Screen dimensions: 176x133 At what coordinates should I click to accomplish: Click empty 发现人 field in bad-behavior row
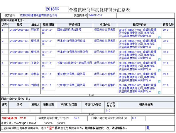(35, 111)
